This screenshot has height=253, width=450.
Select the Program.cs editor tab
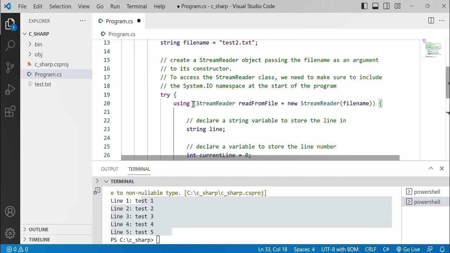[x=119, y=21]
